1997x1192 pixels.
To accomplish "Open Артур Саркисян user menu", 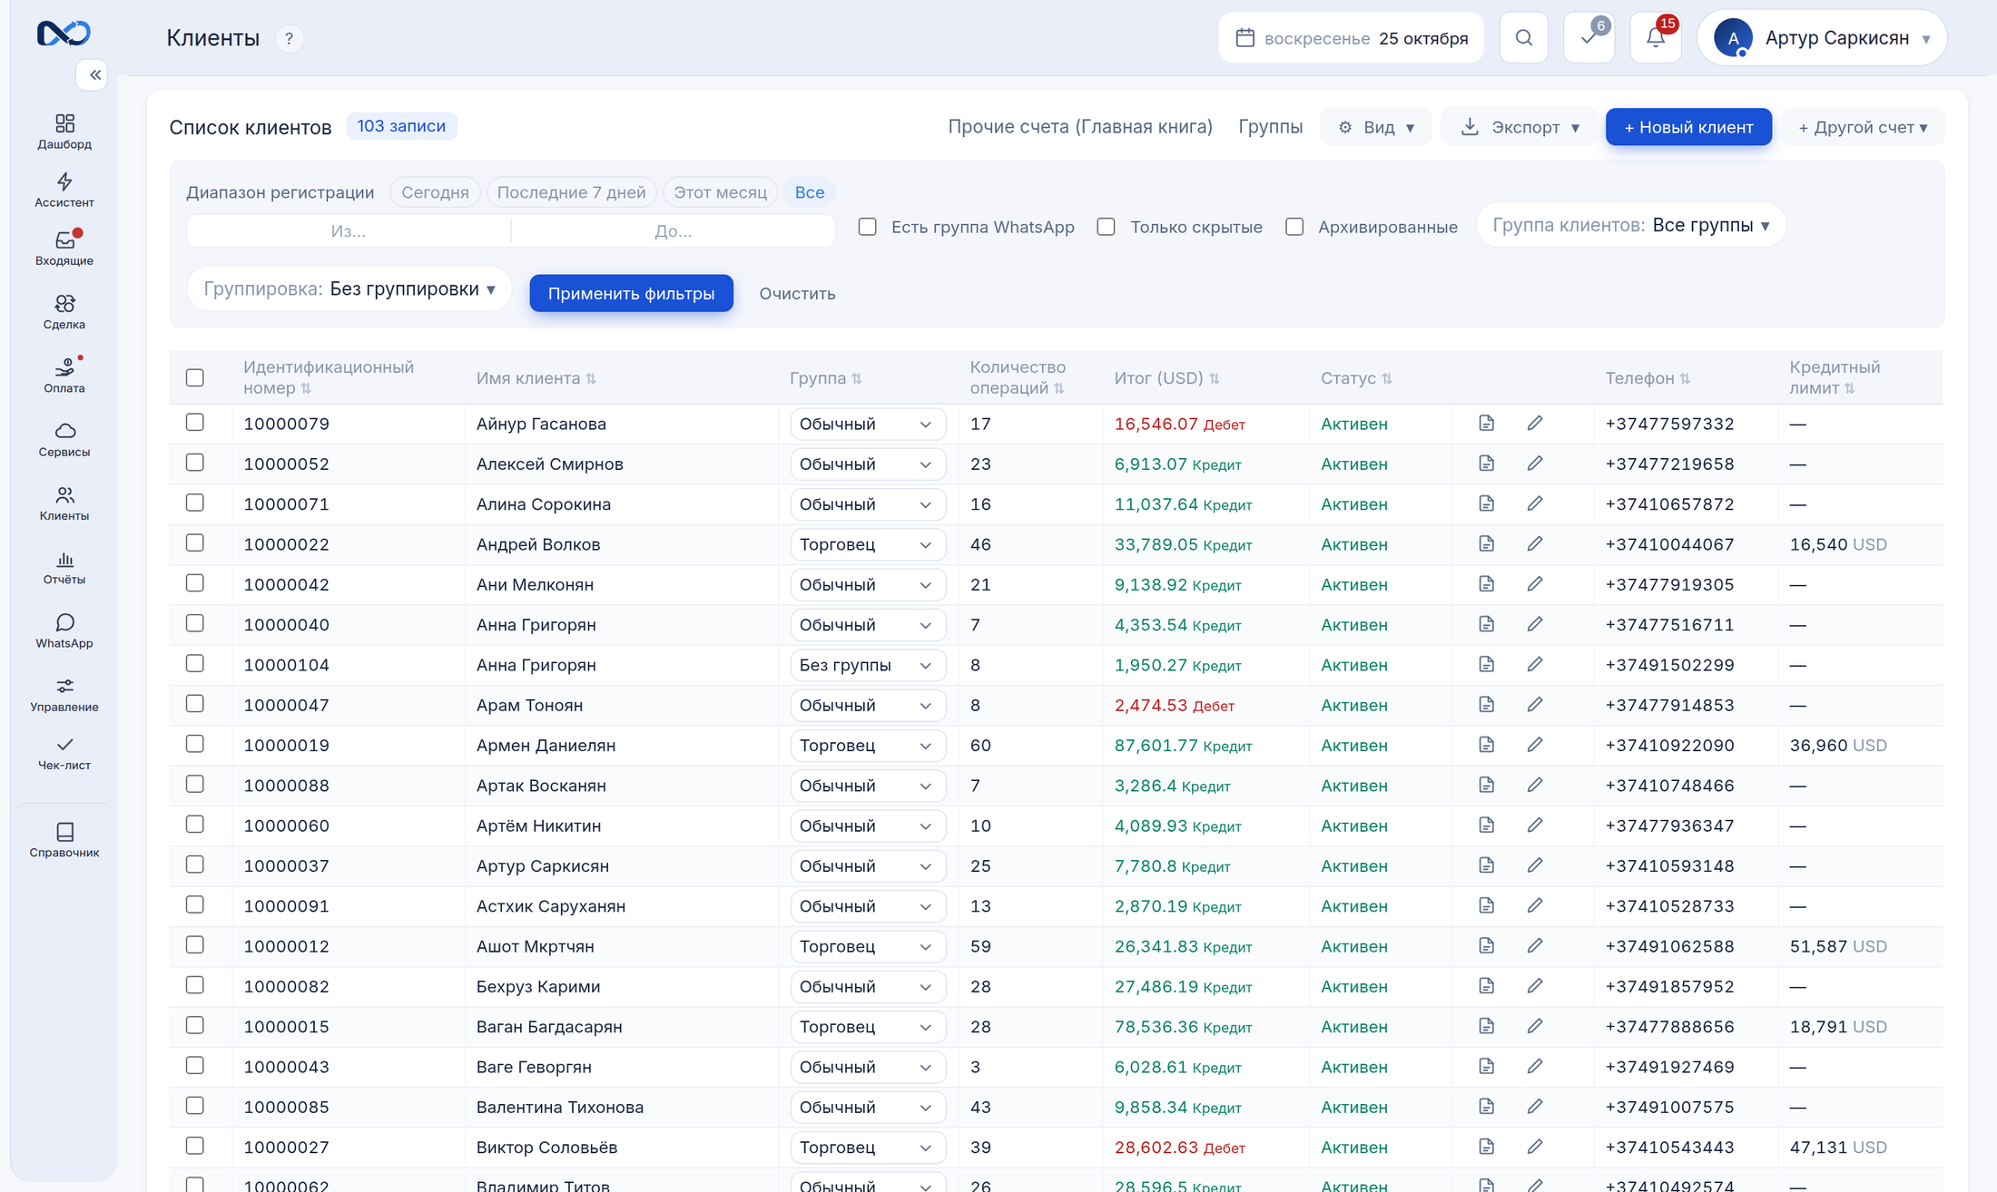I will (1822, 38).
